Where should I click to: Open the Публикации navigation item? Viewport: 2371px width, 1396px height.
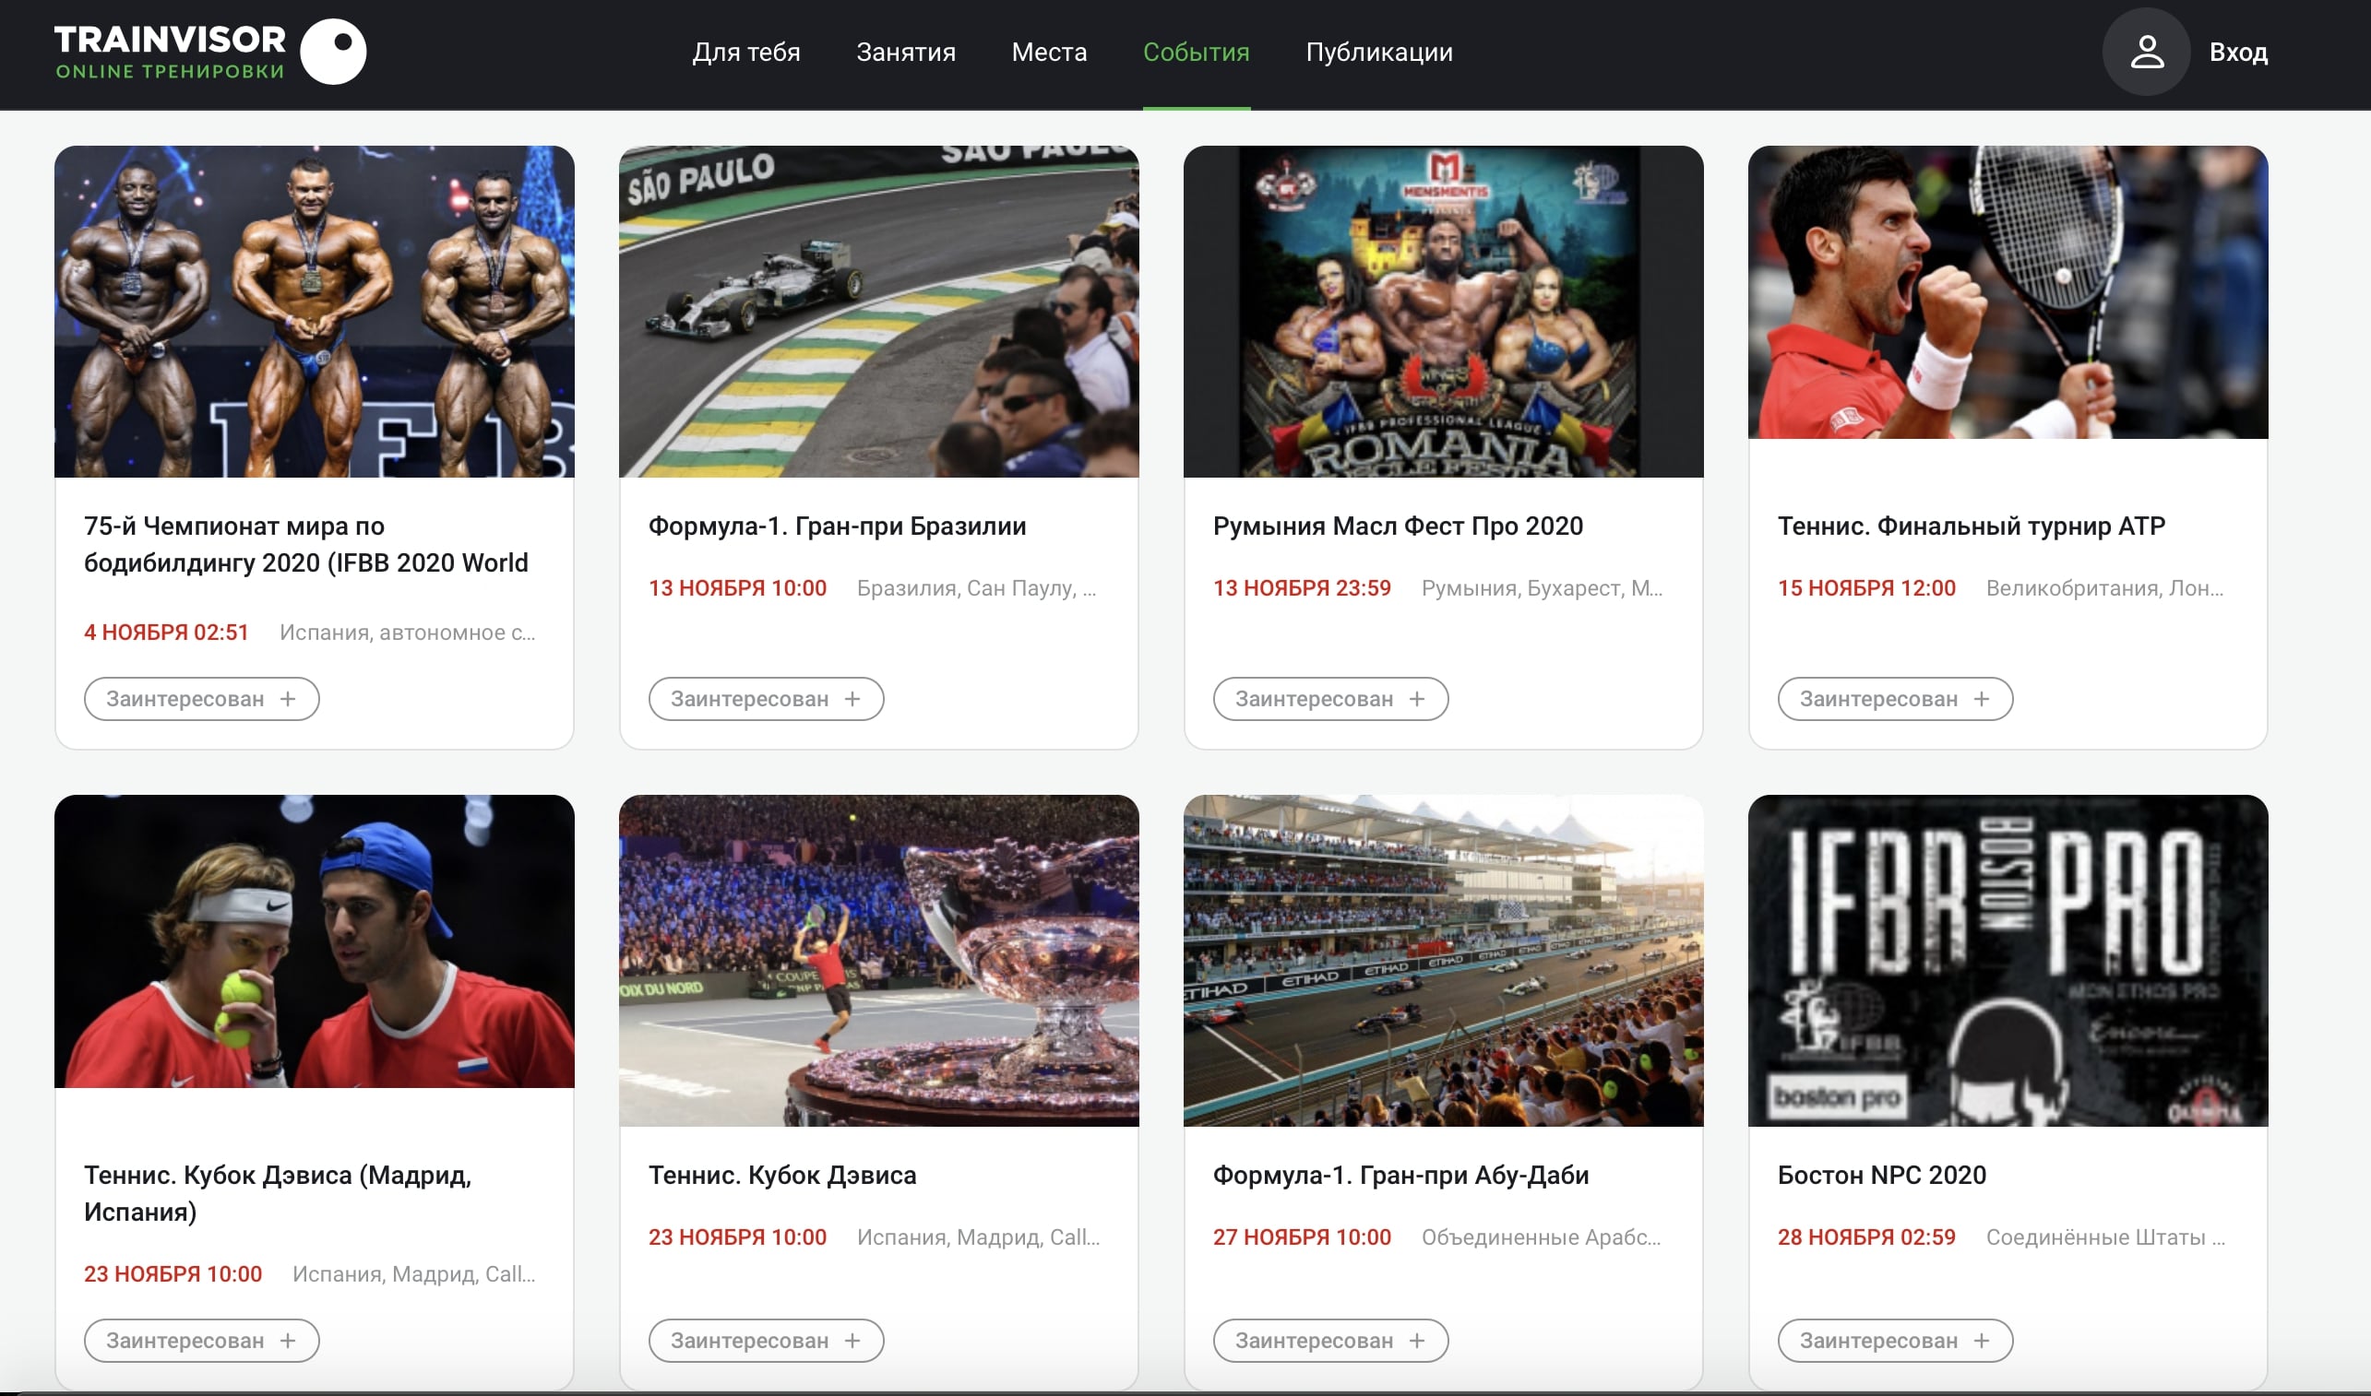pos(1378,53)
